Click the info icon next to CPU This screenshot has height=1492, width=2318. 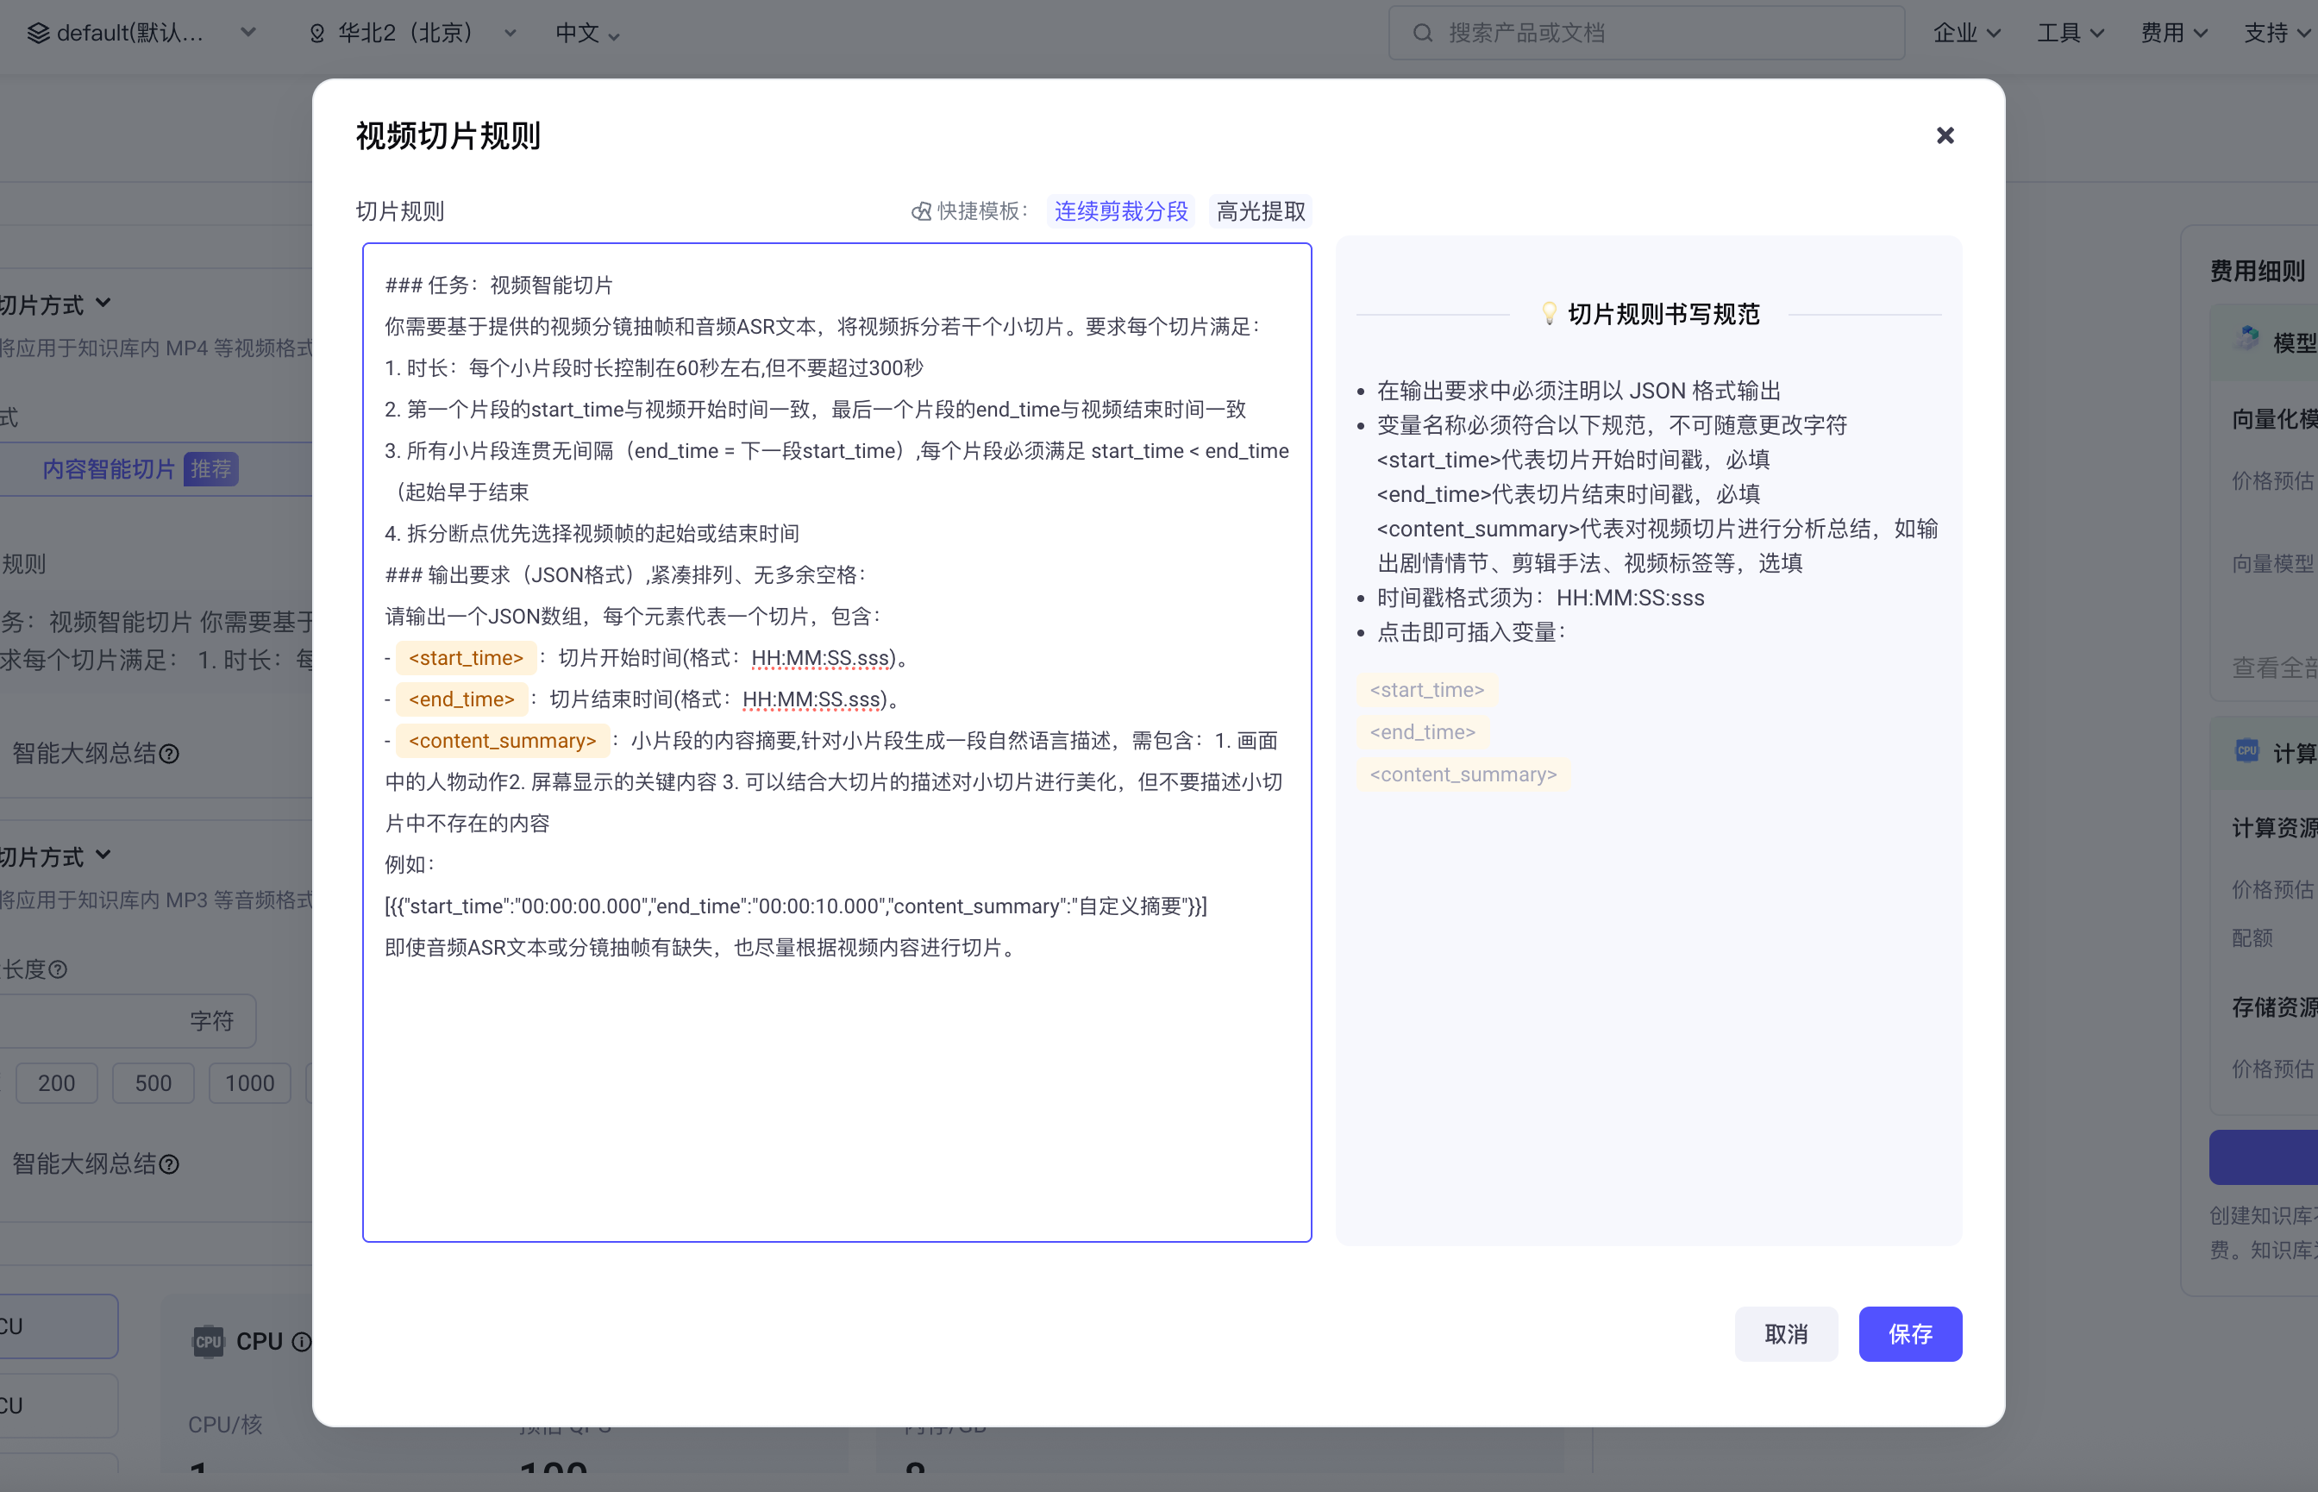[301, 1342]
